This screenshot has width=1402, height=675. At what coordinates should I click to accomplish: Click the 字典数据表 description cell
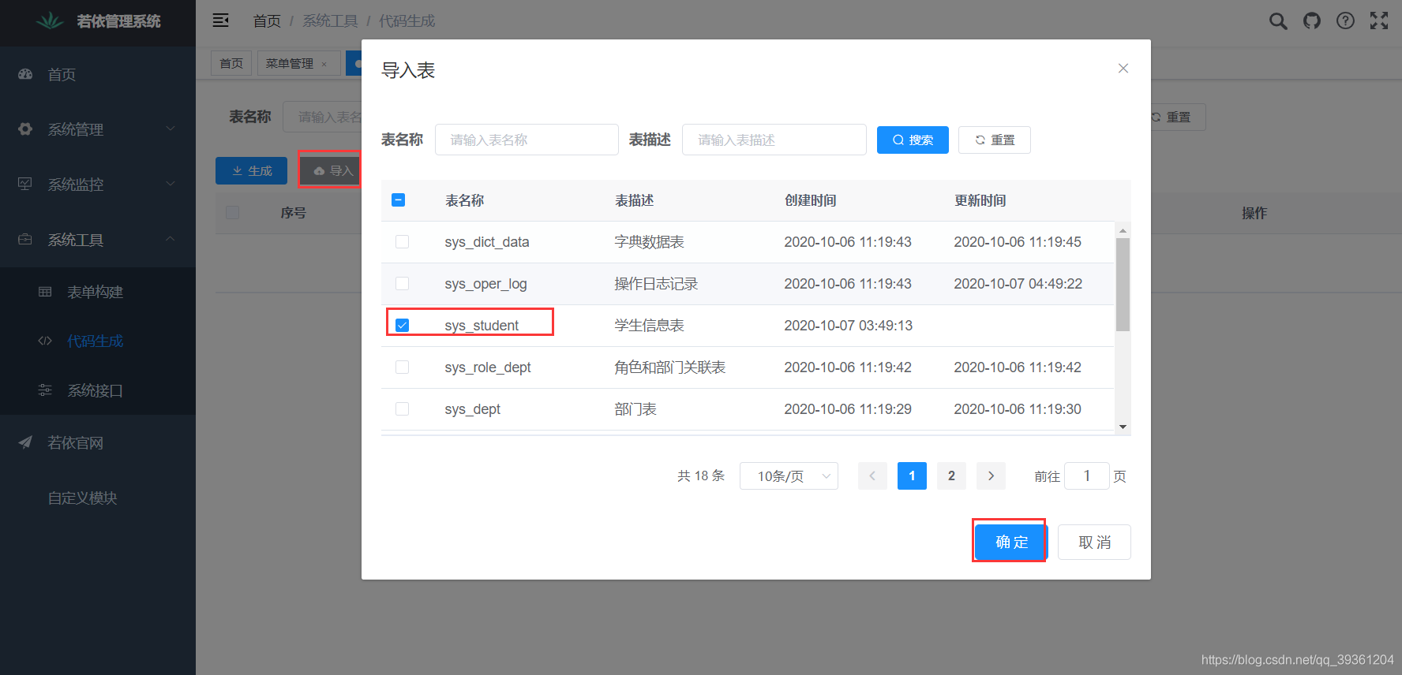point(649,241)
